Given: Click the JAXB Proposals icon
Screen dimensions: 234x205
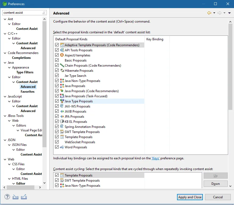Looking at the screenshot, I should pos(62,111).
